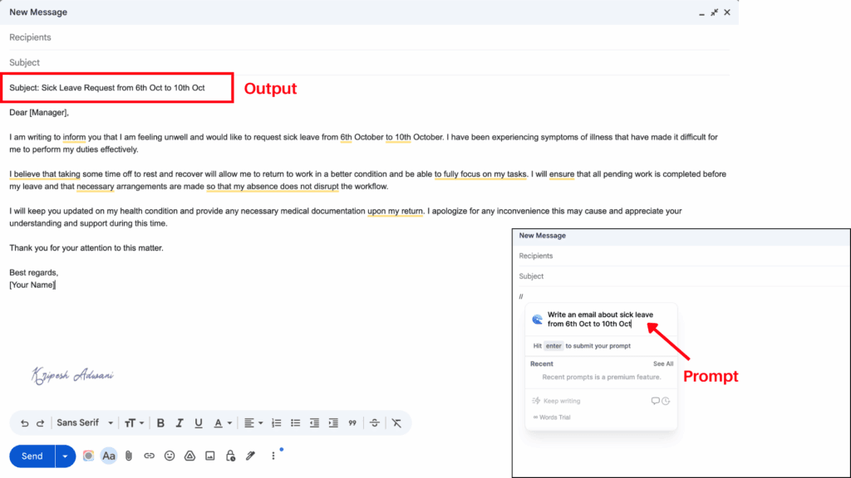
Task: Open the emoji picker
Action: 169,456
